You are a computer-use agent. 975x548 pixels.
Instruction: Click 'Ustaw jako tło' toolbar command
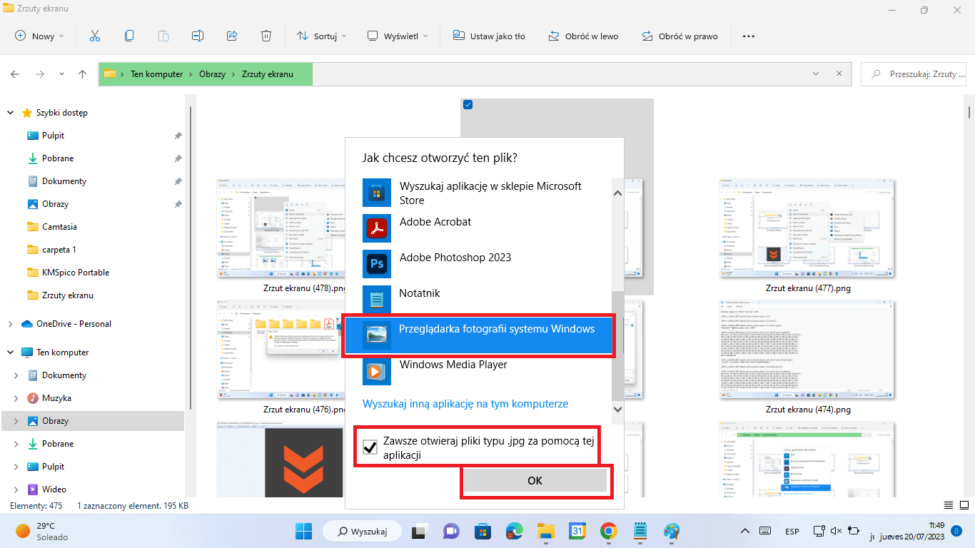tap(489, 36)
